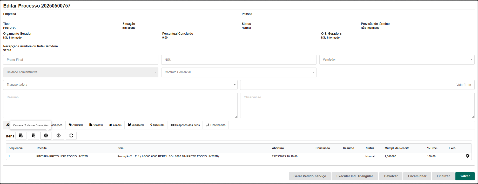Screen dimensions: 478x184
Task: Select the Seguidores tab
Action: coord(136,125)
